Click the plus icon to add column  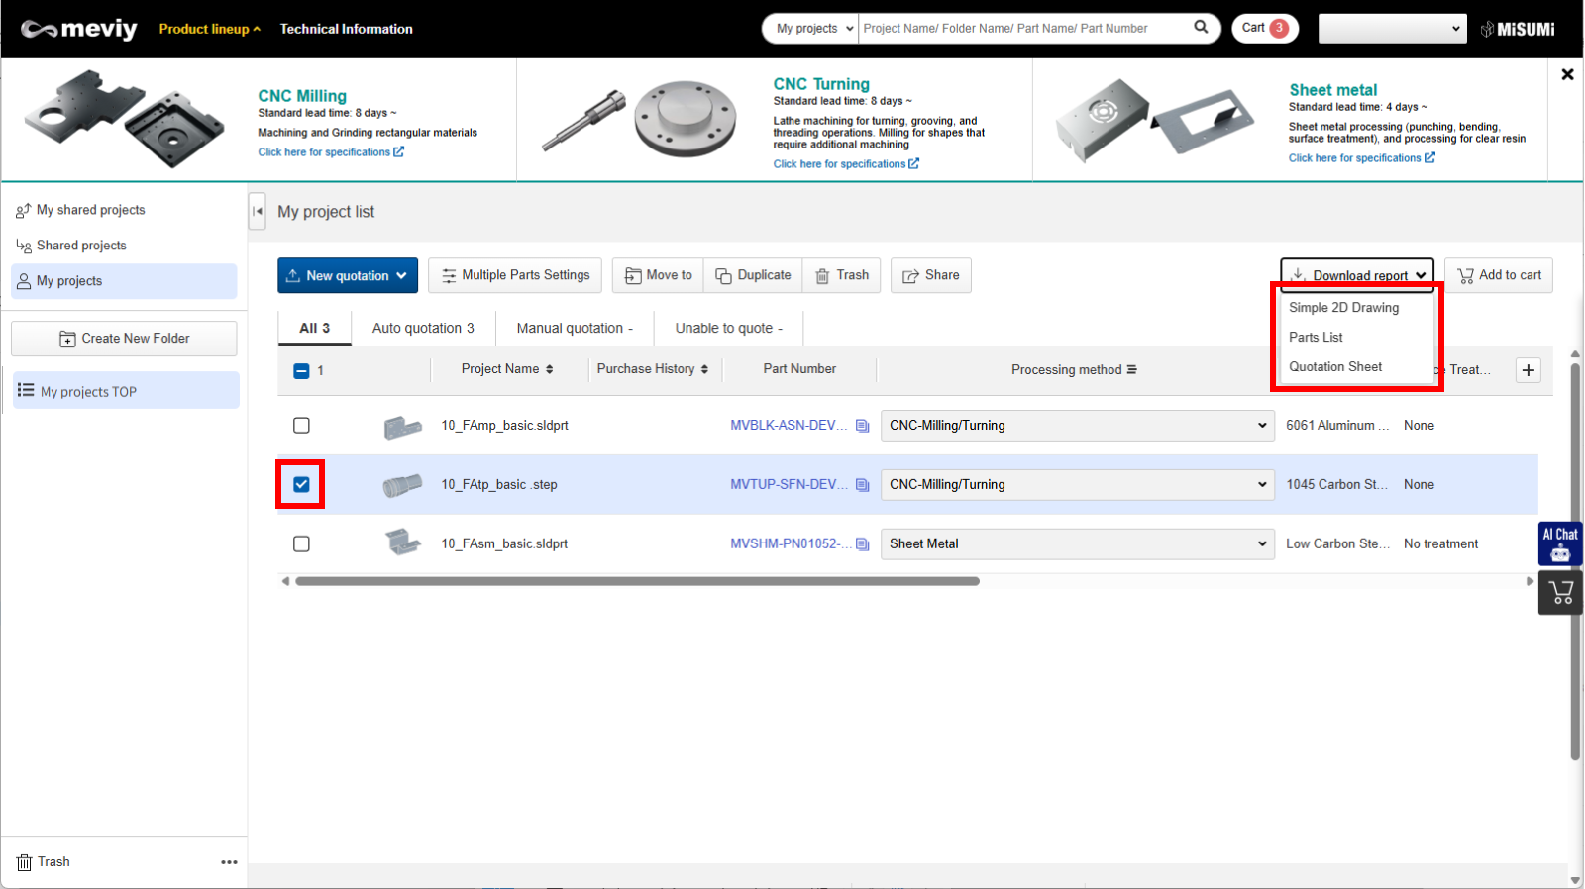(x=1529, y=370)
